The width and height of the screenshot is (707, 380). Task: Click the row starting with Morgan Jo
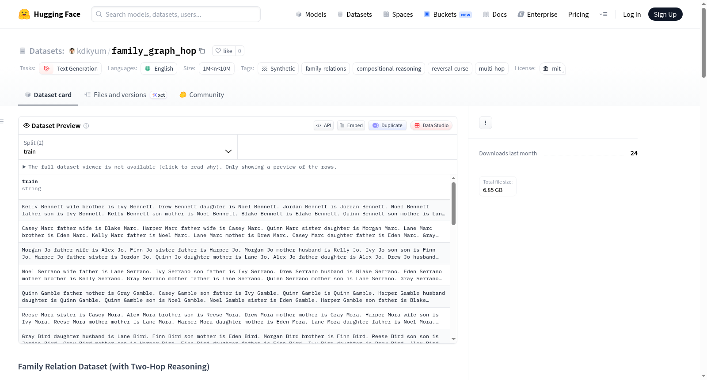coord(234,253)
